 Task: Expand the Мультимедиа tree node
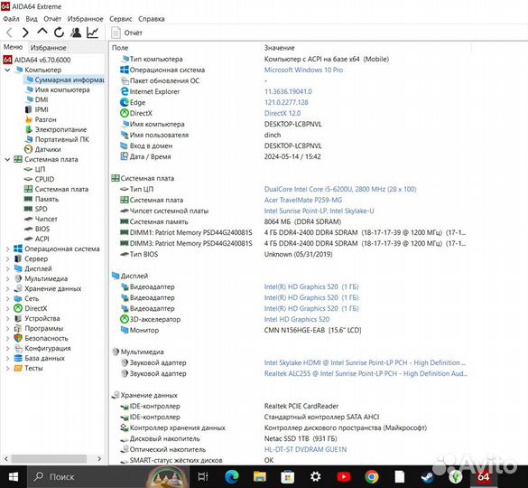click(7, 279)
